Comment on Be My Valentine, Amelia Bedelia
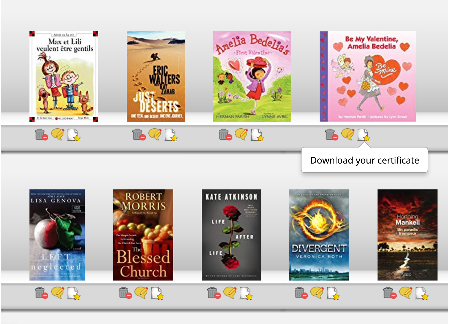This screenshot has width=452, height=324. pos(348,134)
